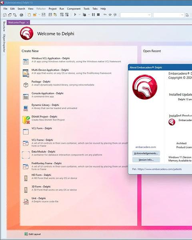Click the New Items toolbar icon
The width and height of the screenshot is (192, 240).
point(29,15)
